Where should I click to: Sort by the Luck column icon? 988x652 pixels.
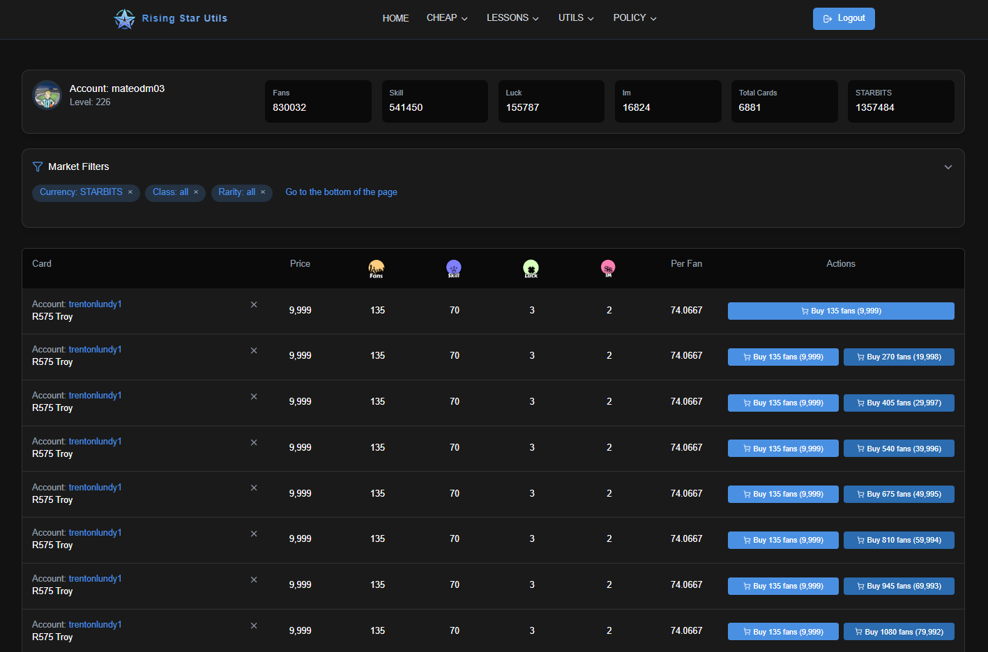pyautogui.click(x=531, y=268)
